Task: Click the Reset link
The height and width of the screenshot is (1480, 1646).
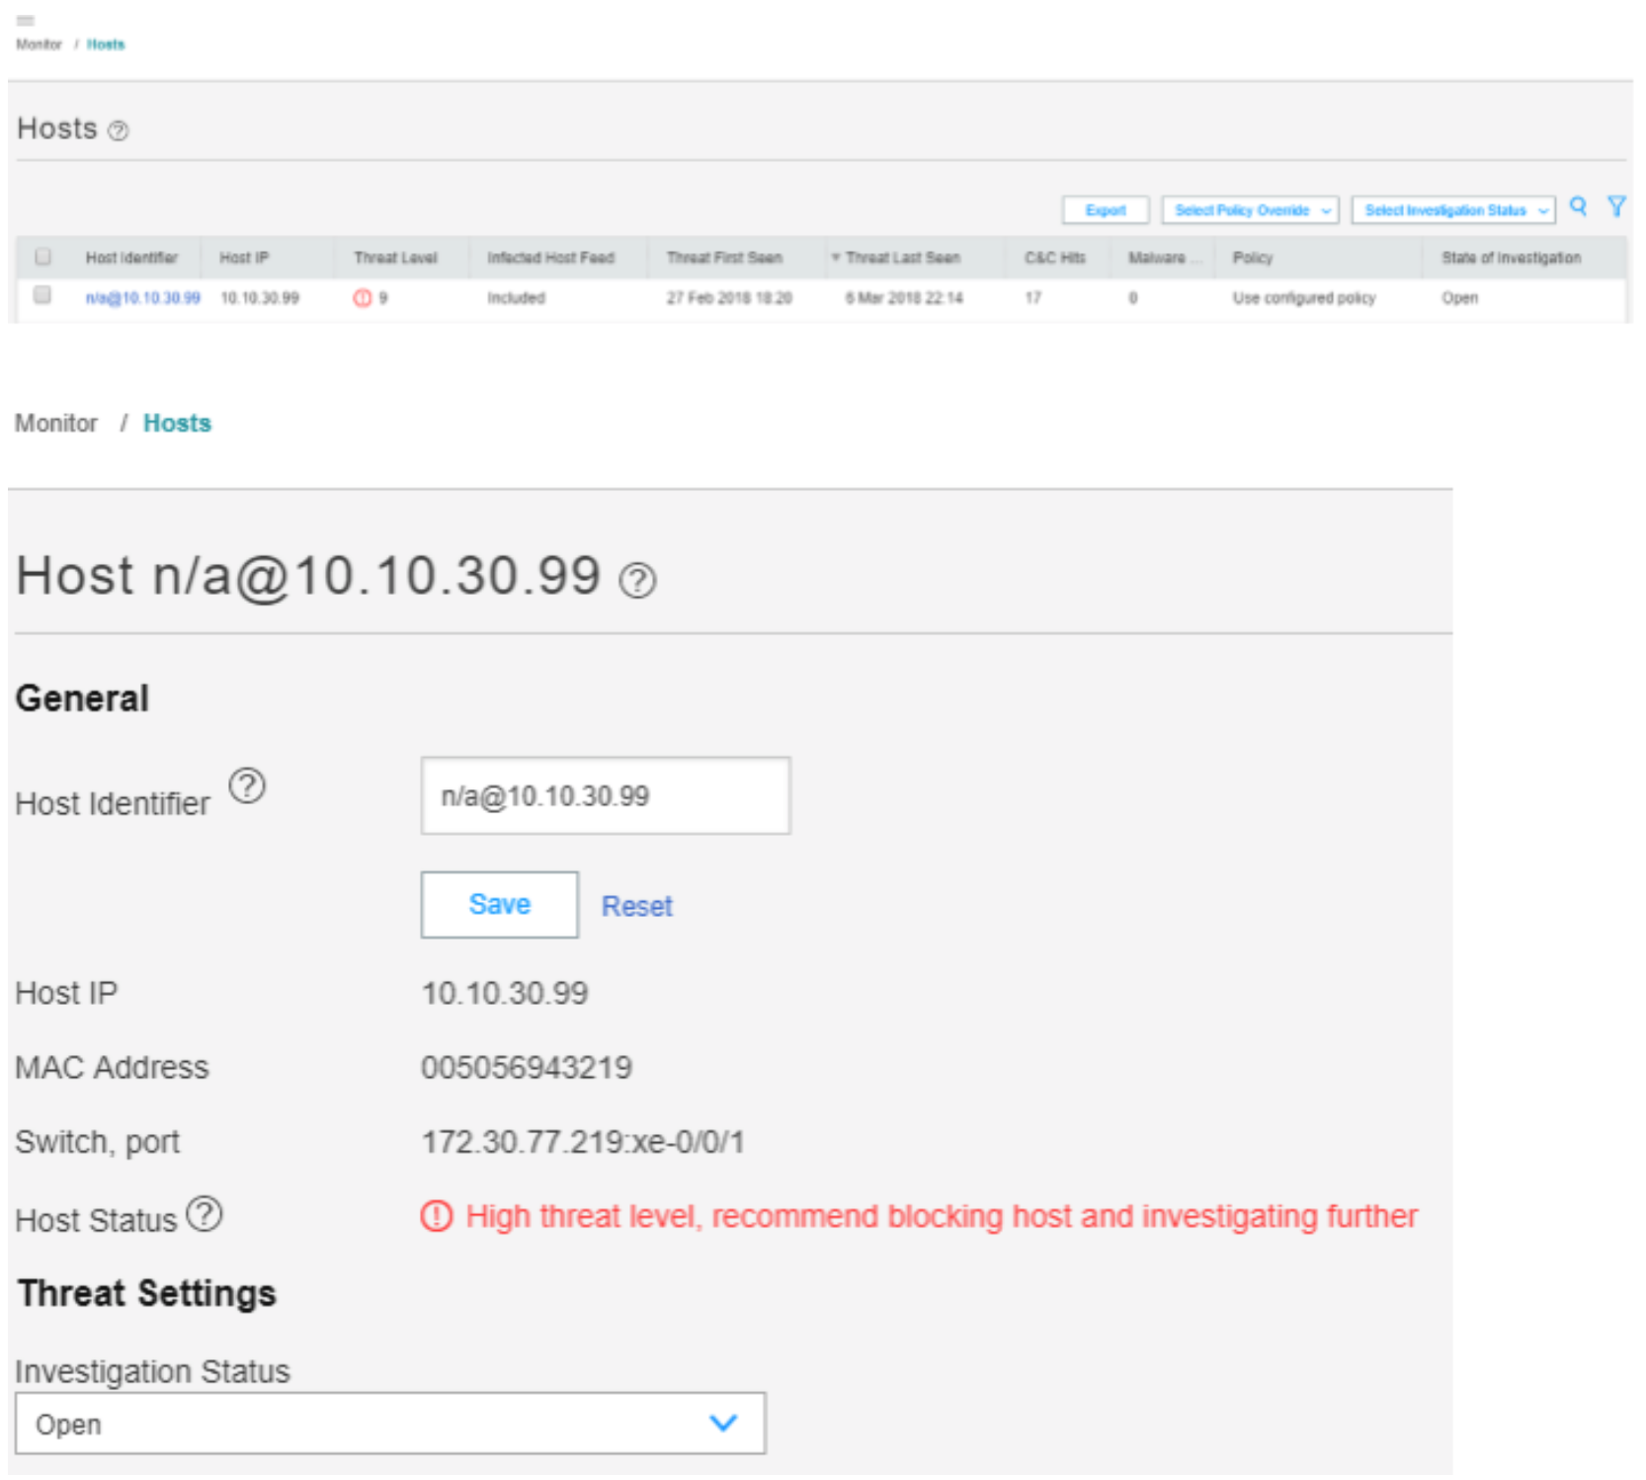Action: click(637, 906)
